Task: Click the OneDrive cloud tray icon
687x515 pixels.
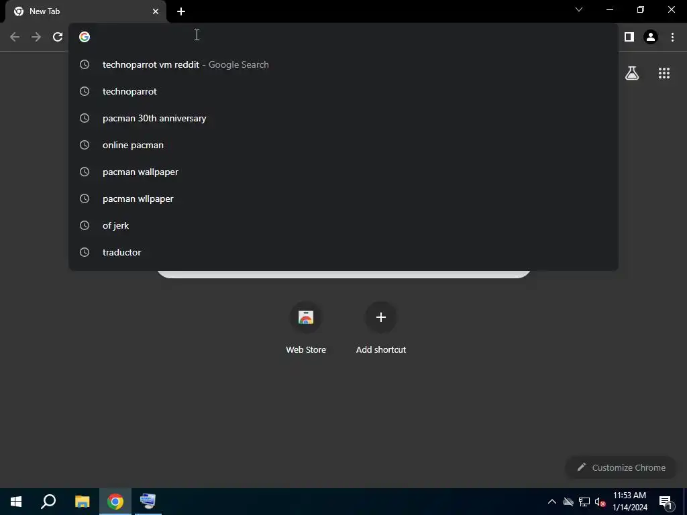Action: tap(568, 502)
